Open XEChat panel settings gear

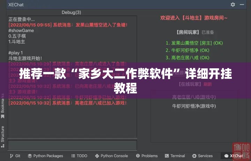coord(233,5)
